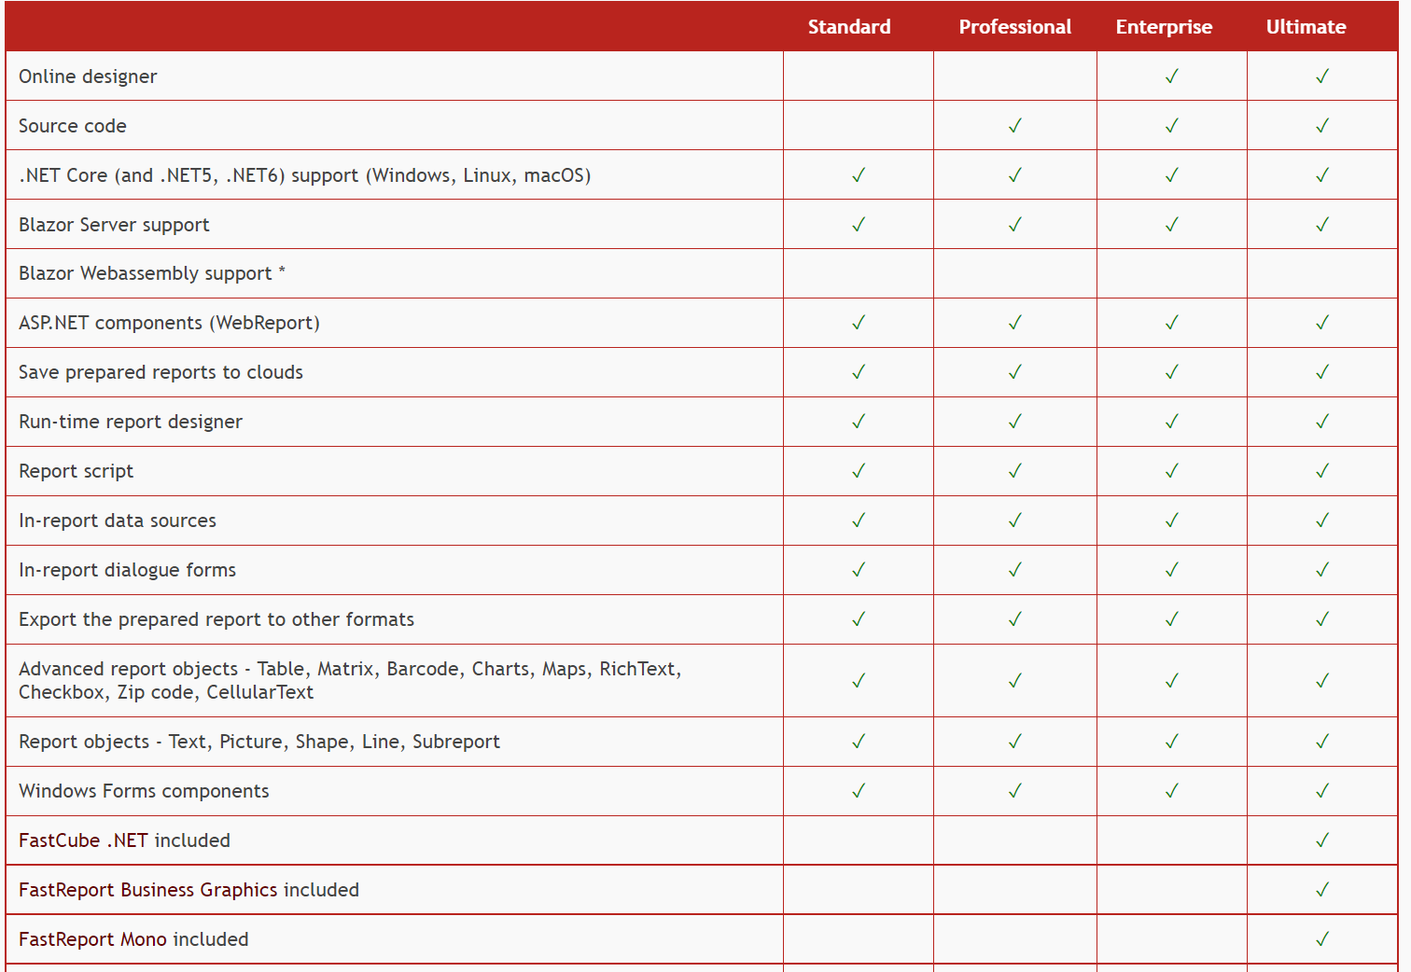Click the Save prepared reports to clouds label
Screen dimensions: 1411x972
161,372
